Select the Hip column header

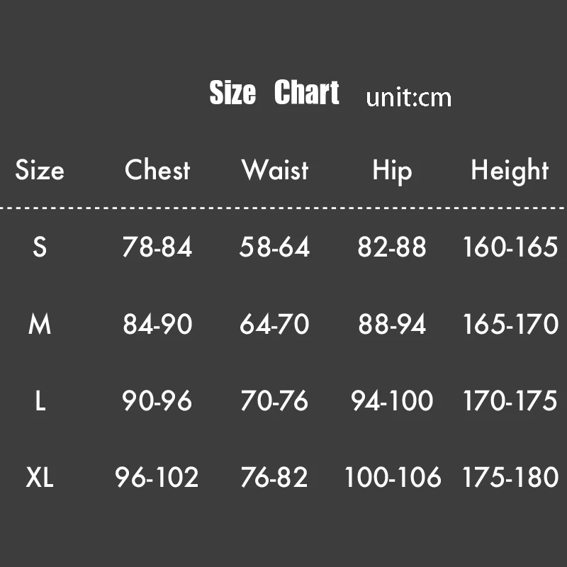pos(392,172)
